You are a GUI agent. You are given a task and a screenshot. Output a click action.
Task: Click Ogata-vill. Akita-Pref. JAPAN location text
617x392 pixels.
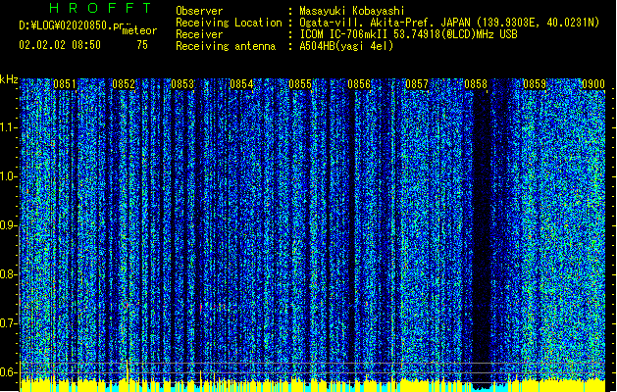(x=449, y=23)
